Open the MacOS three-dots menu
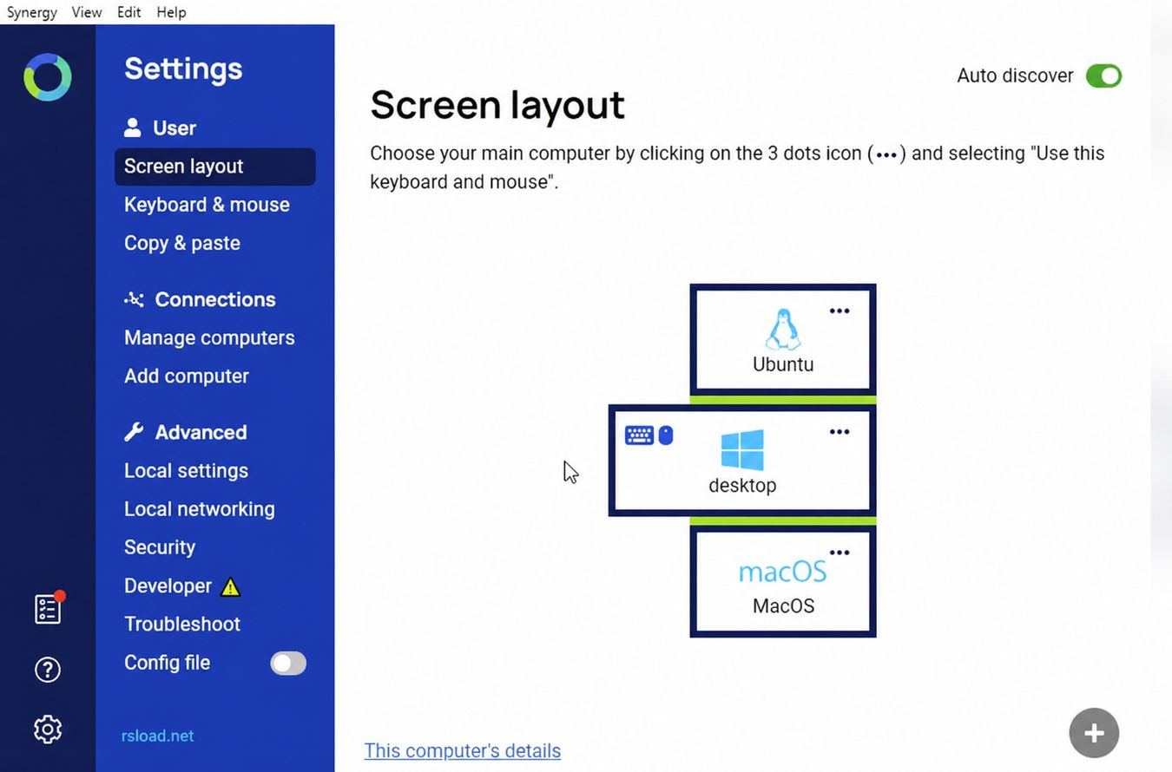The image size is (1172, 772). pos(839,553)
